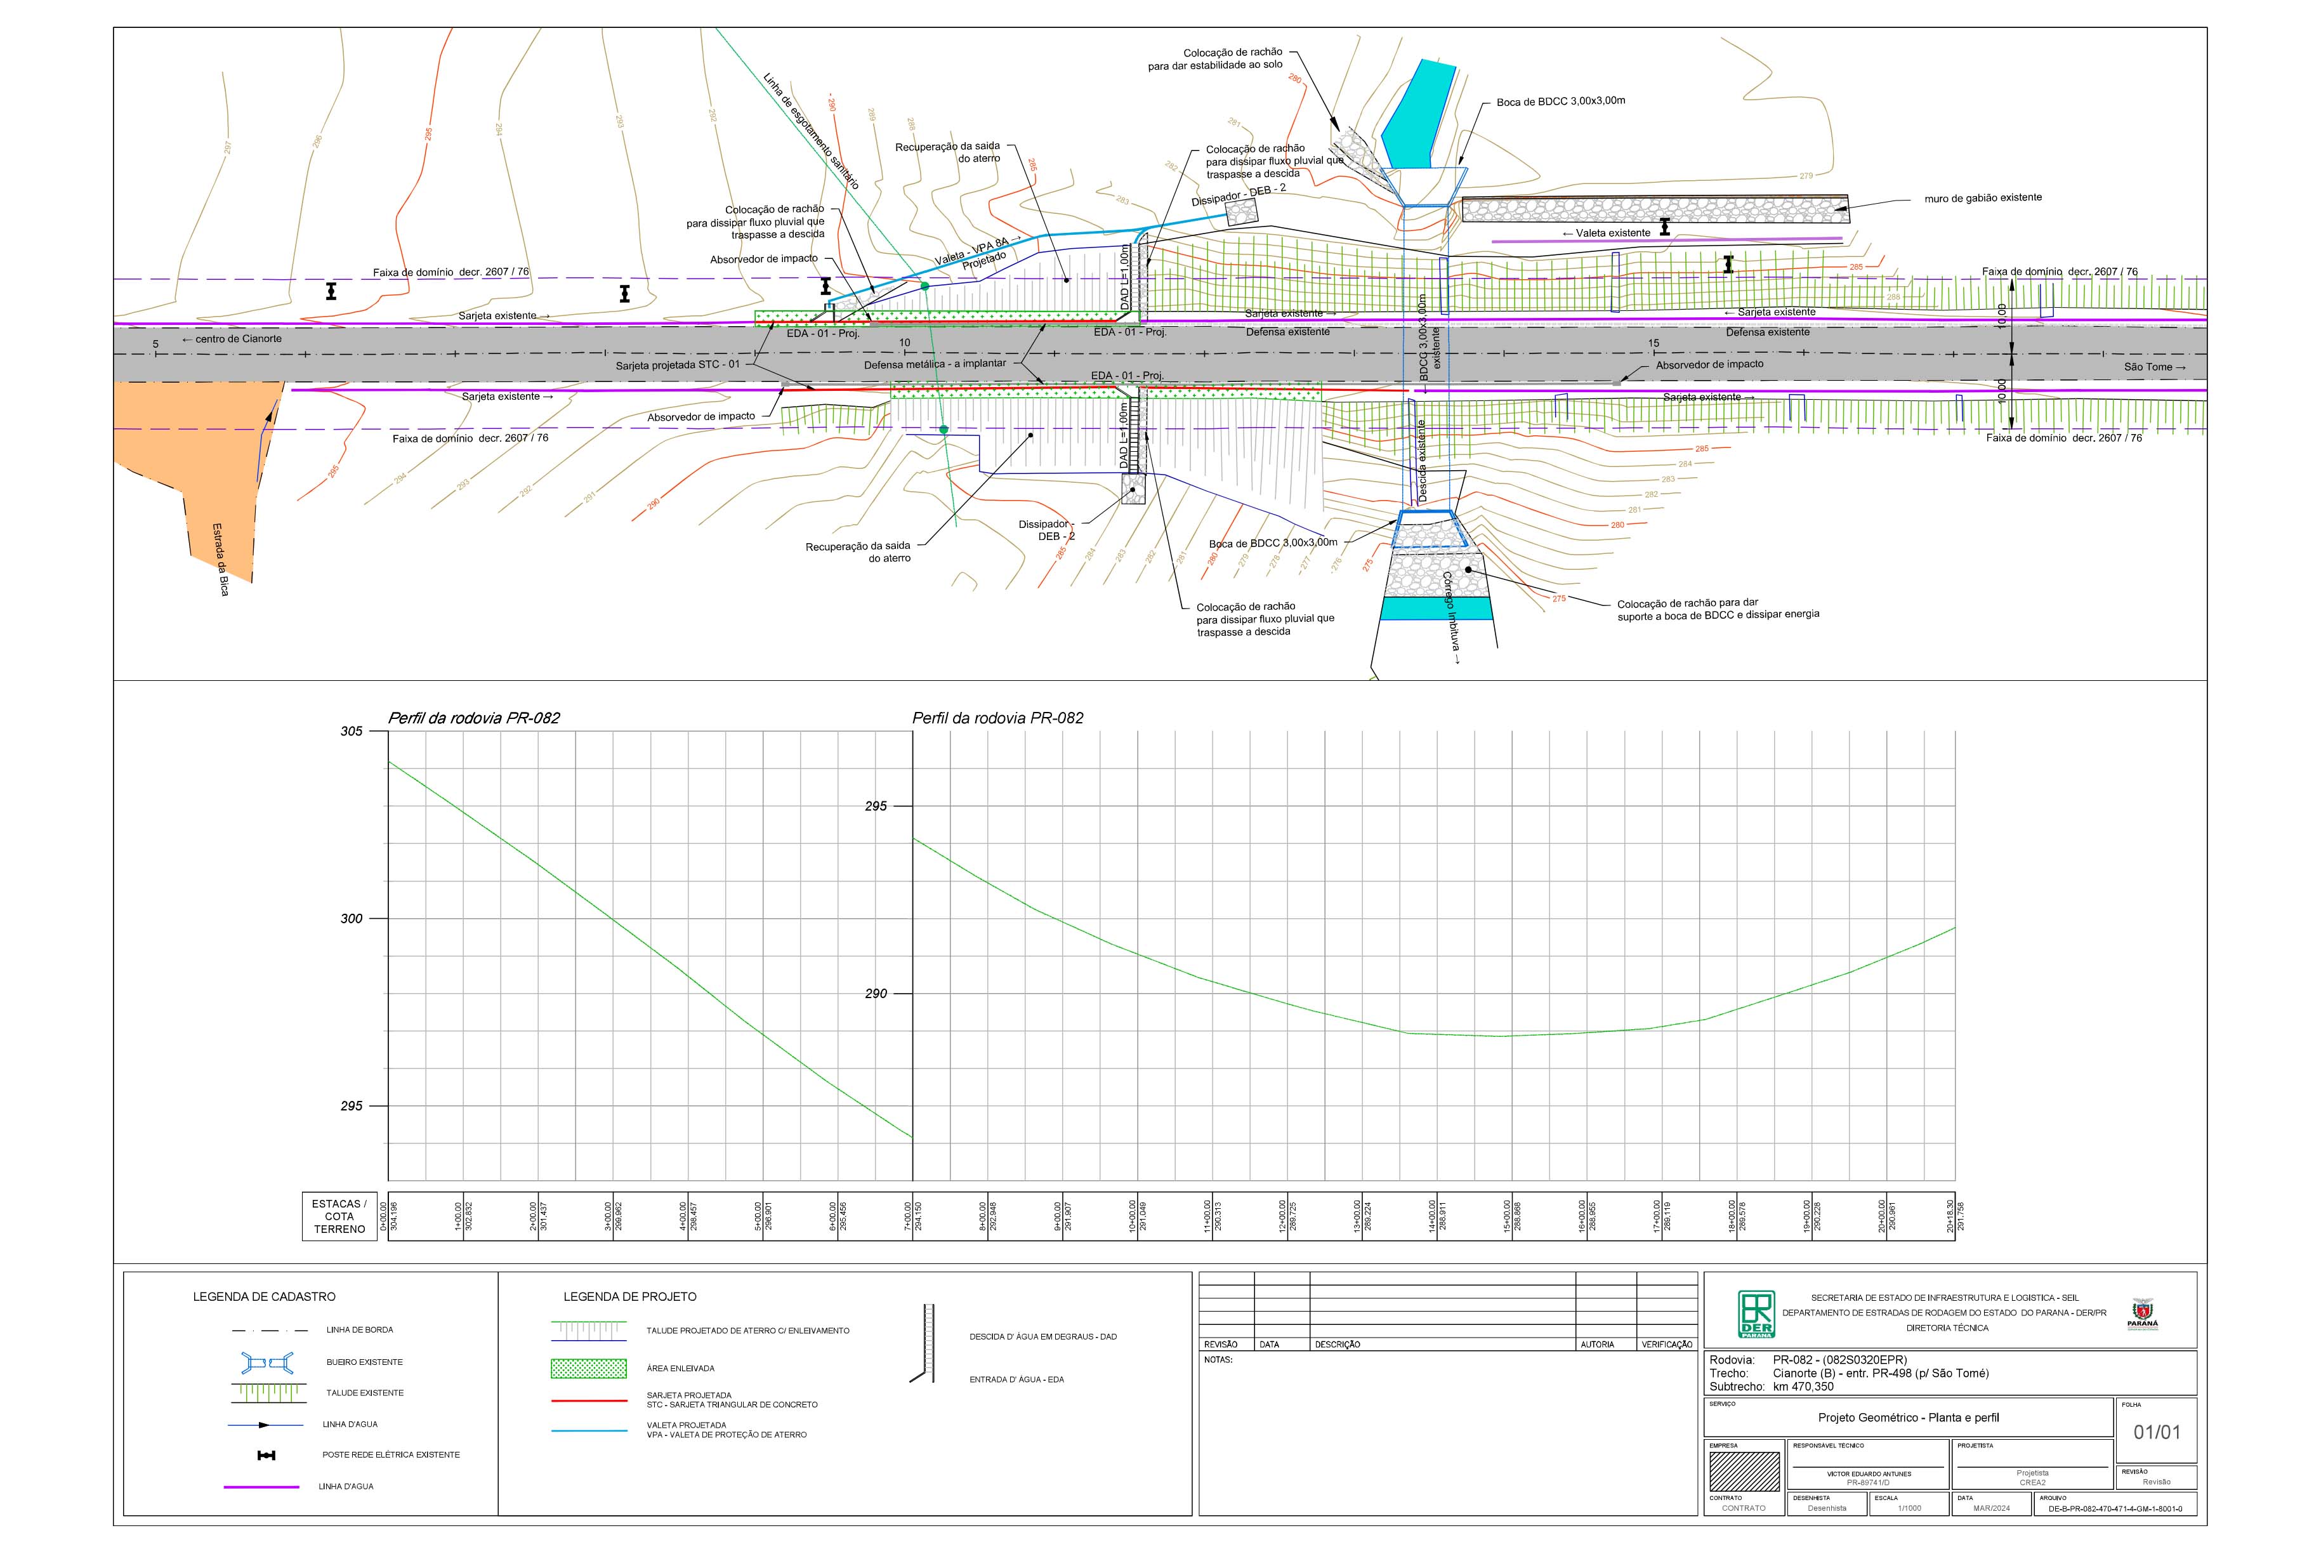Click the DER Paraná green logo
Viewport: 2321px width, 1547px height.
coord(1756,1314)
